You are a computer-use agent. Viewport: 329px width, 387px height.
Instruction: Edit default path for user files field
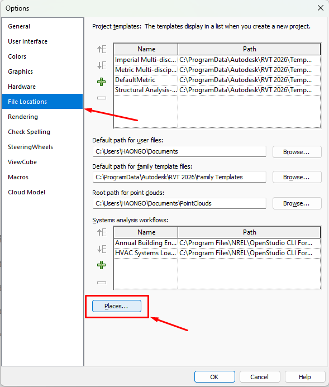(x=179, y=151)
